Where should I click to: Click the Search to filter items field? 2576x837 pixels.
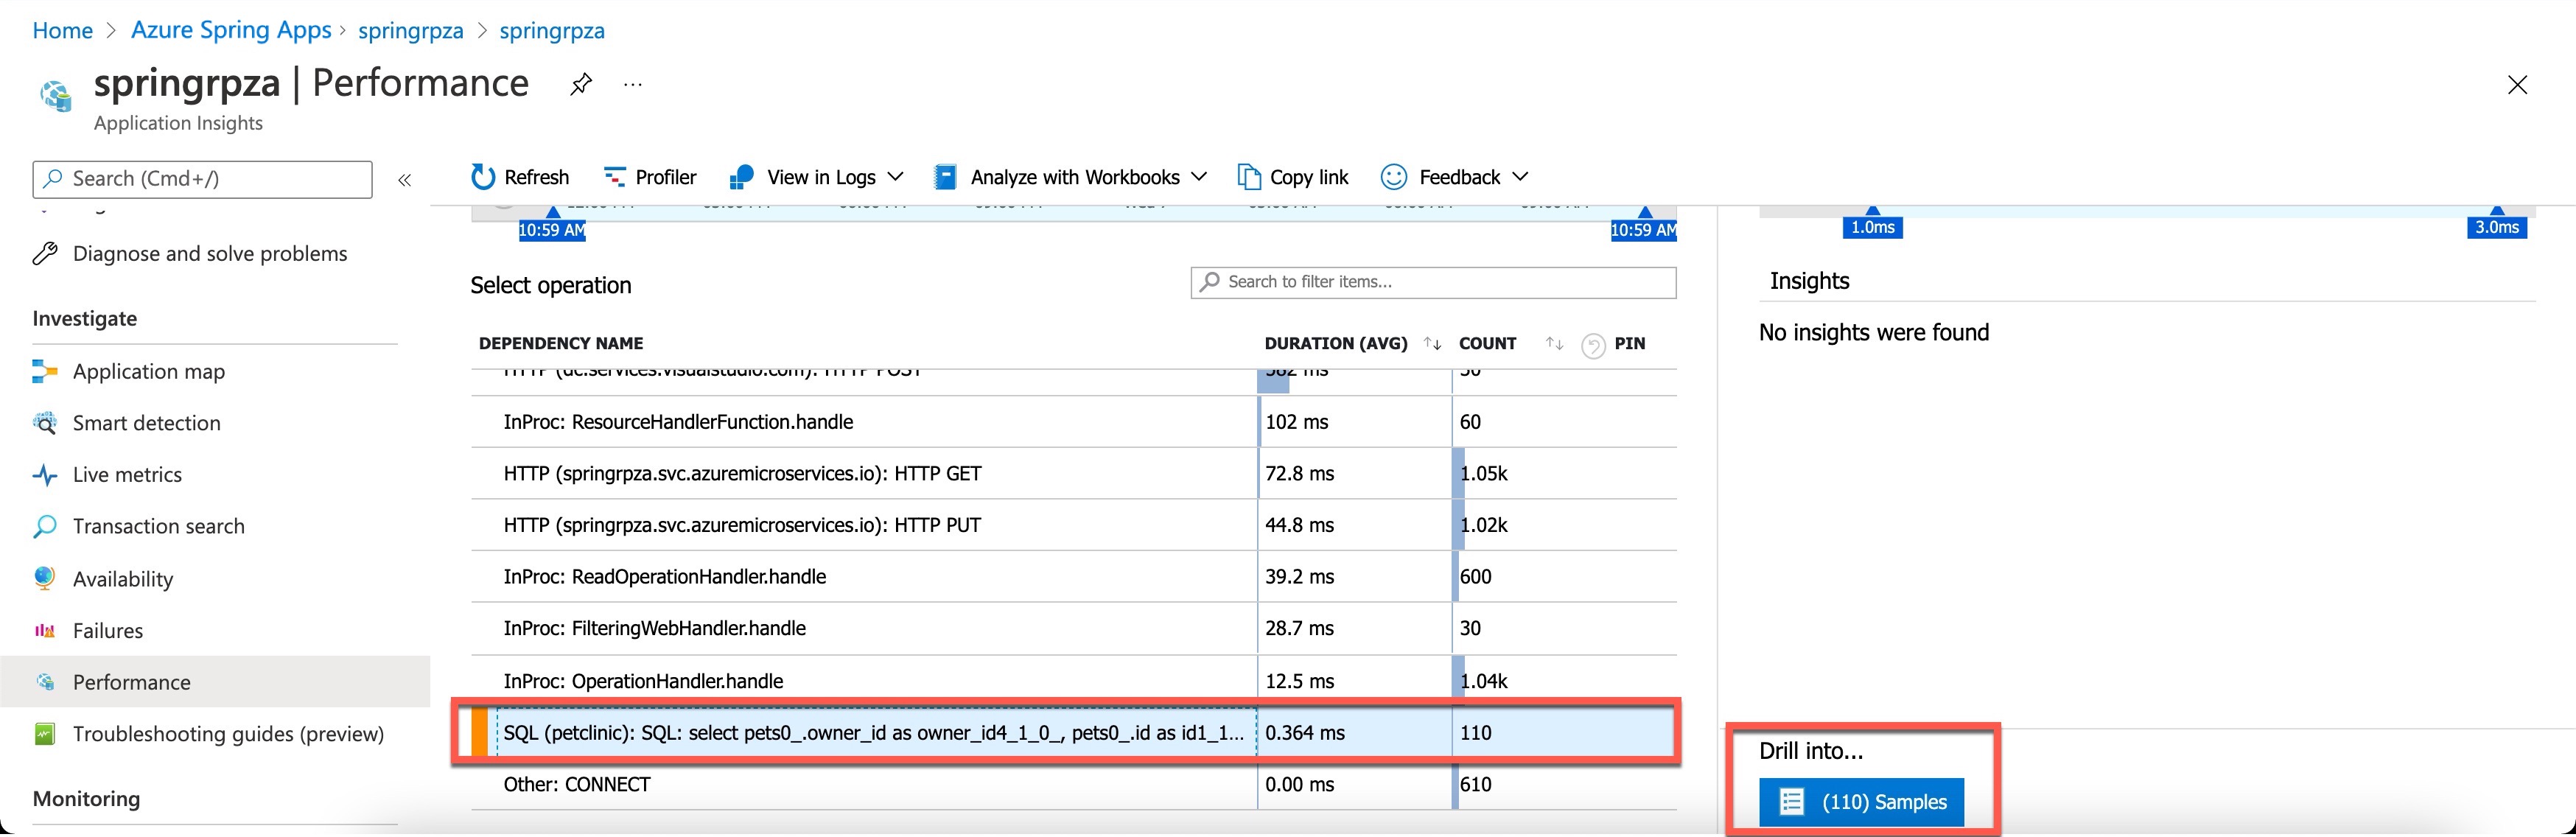(1433, 282)
